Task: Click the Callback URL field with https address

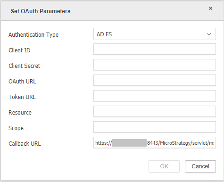Action: point(155,142)
